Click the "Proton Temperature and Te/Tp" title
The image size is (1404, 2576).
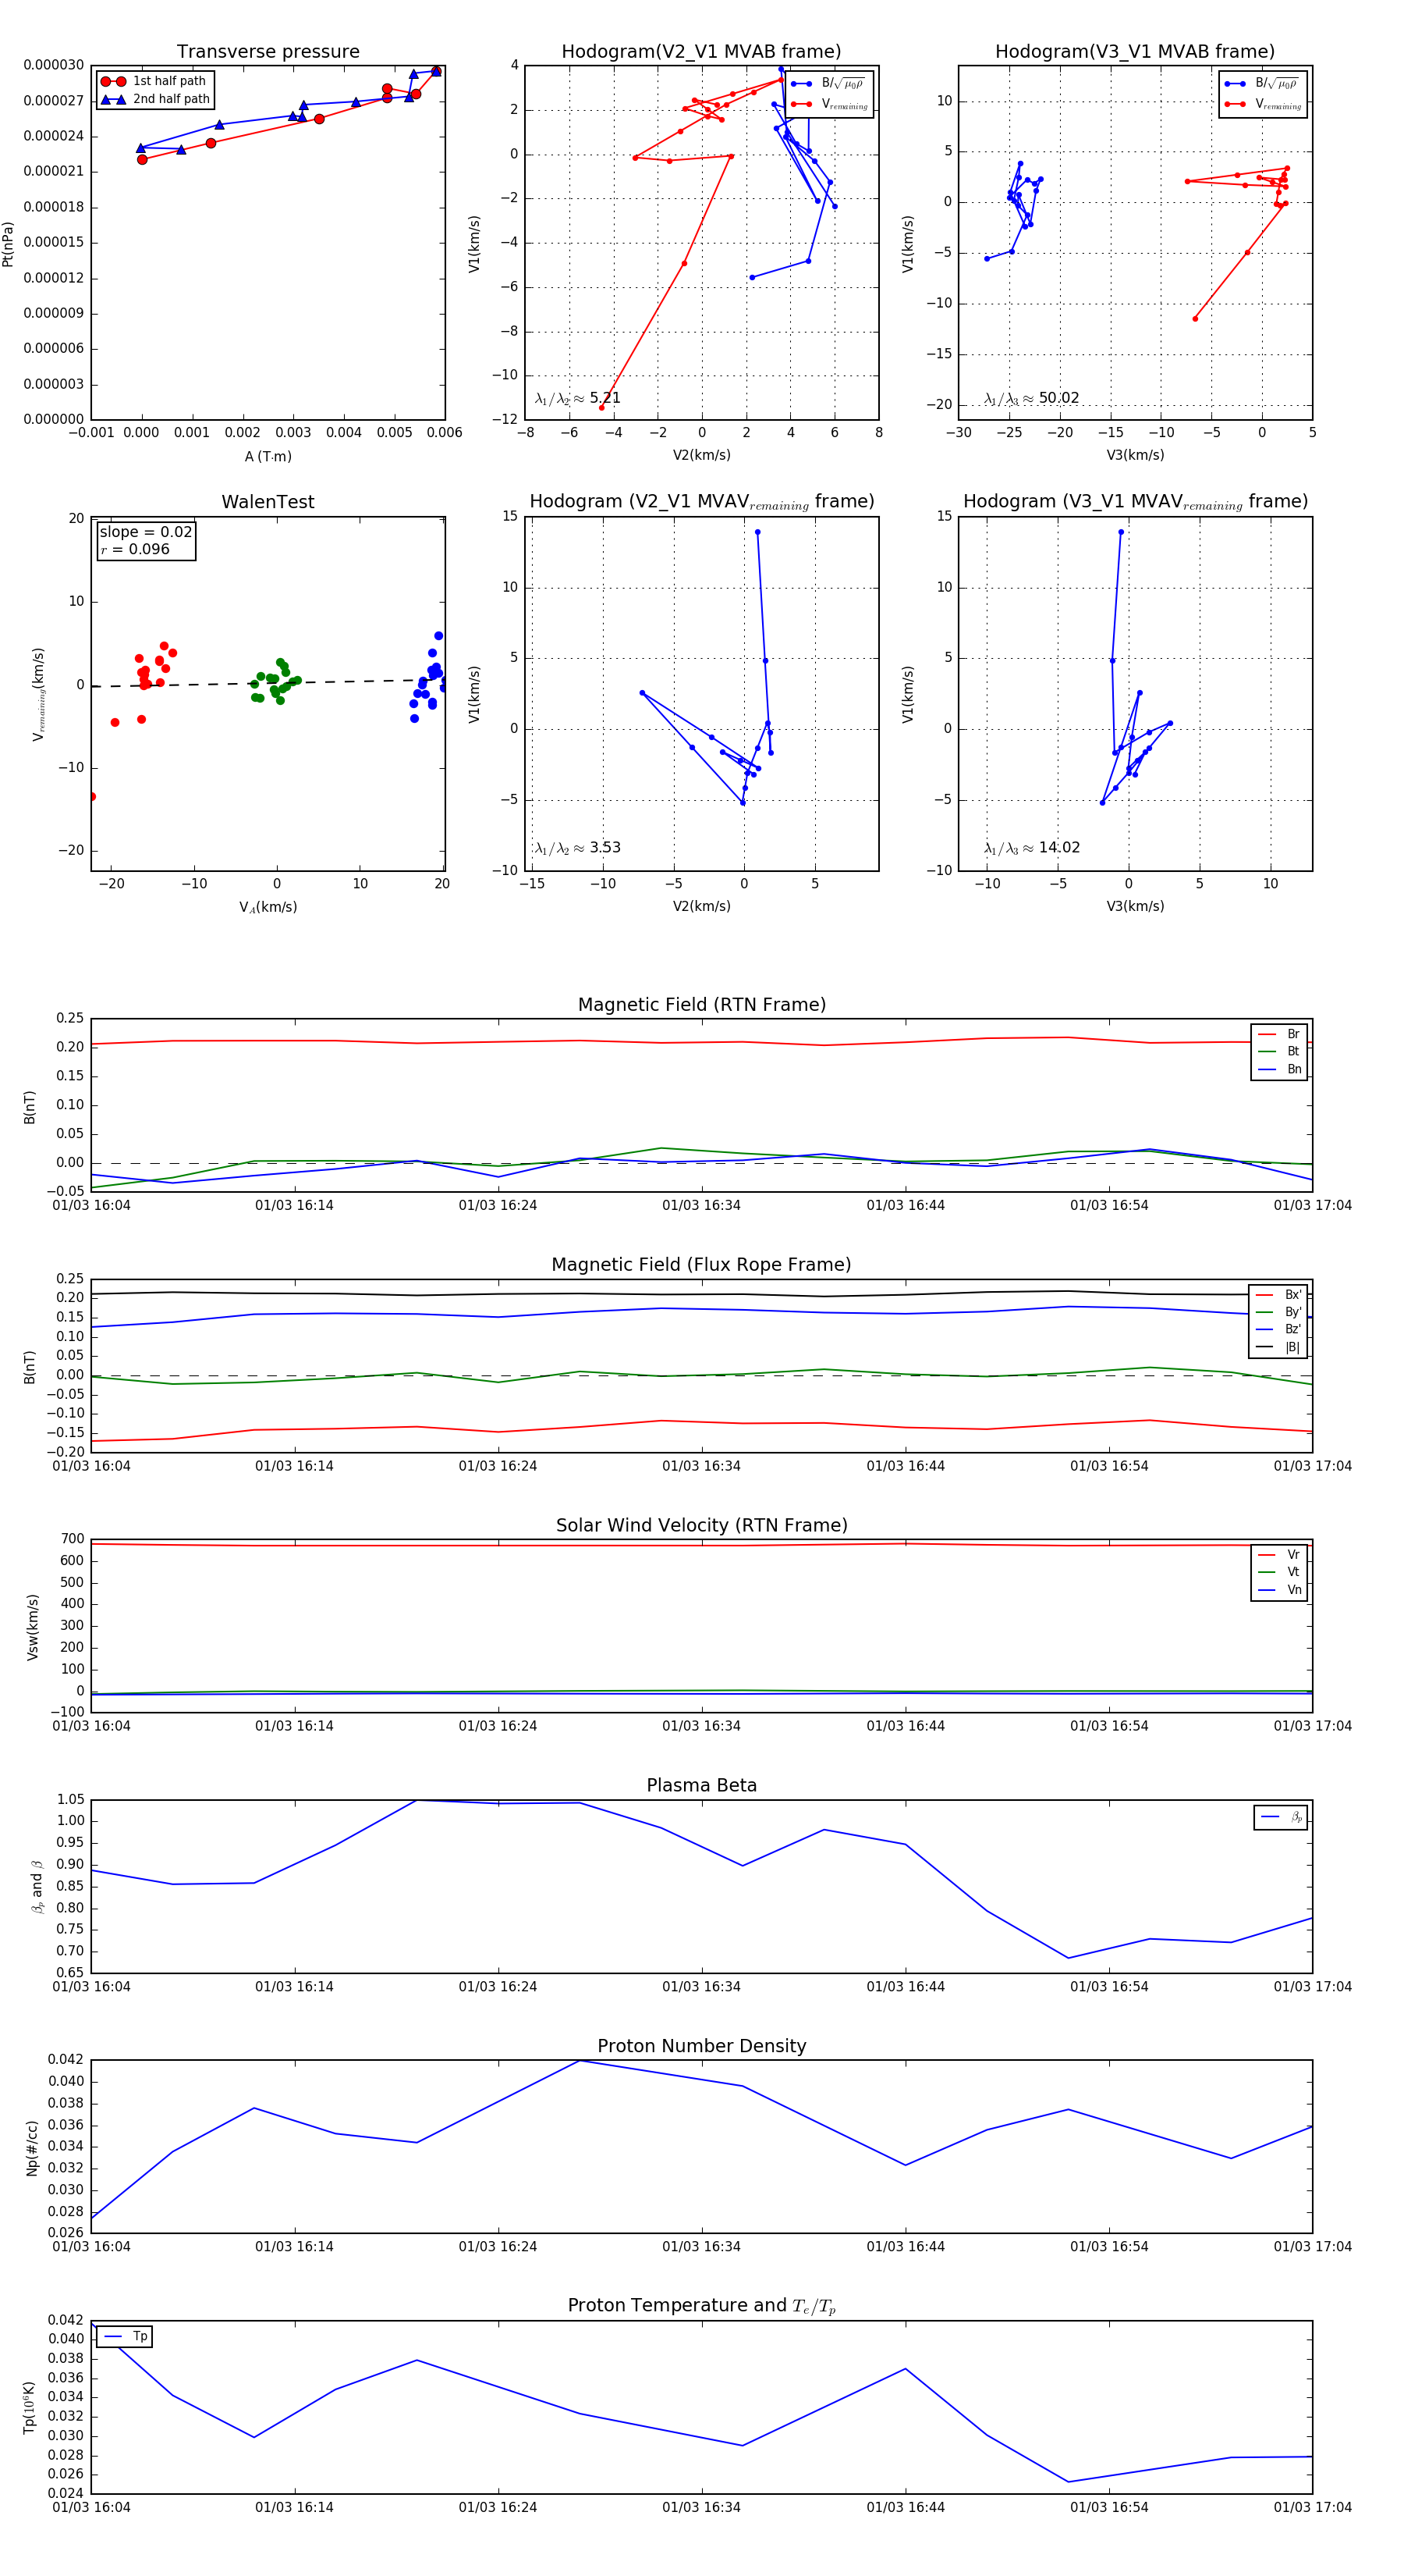701,2306
